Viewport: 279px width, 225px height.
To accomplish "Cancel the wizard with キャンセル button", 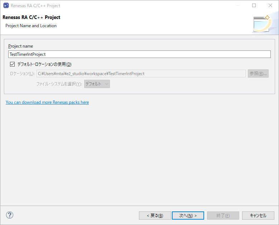I will 258,215.
